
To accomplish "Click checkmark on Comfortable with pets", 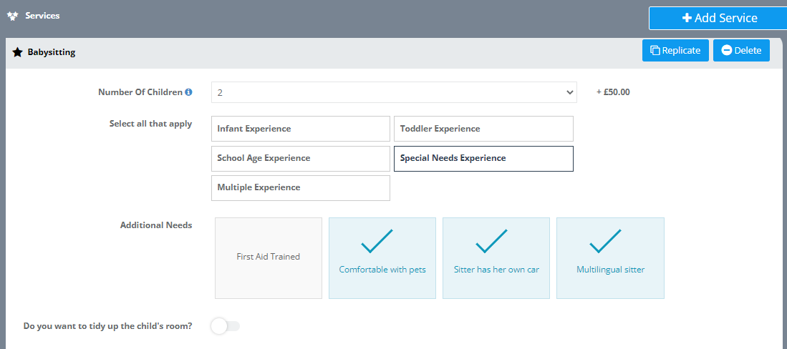I will click(x=377, y=242).
